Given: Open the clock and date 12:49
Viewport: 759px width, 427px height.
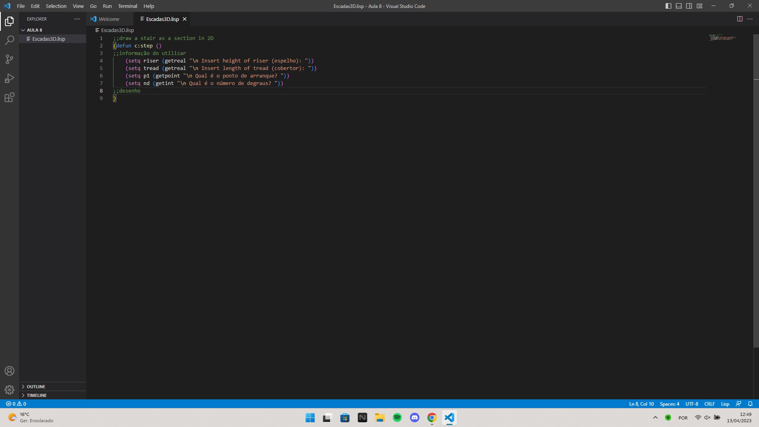Looking at the screenshot, I should 739,418.
